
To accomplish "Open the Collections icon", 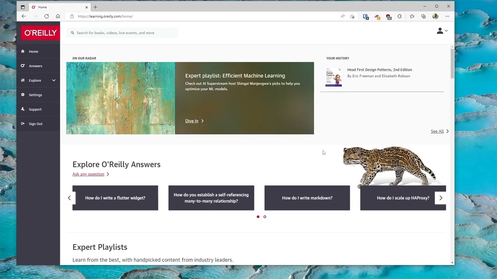I will tap(423, 16).
